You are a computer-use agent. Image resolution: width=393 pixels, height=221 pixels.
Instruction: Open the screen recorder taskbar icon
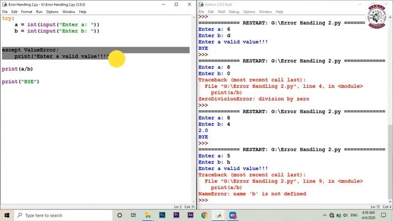[233, 215]
